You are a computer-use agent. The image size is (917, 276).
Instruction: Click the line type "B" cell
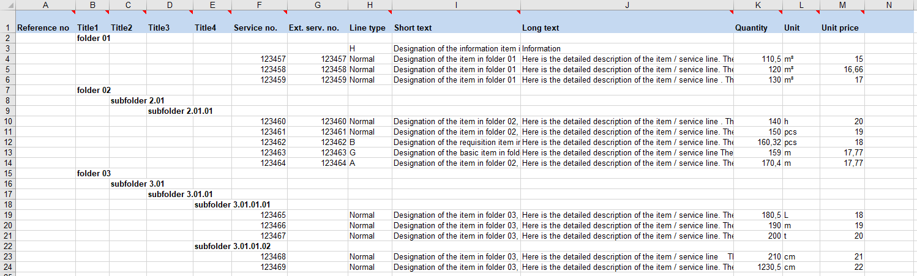coord(369,142)
